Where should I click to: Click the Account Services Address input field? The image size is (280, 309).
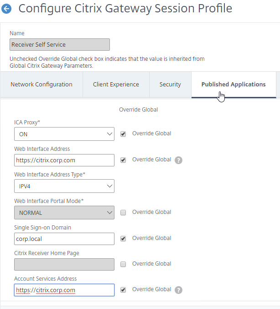tap(64, 290)
